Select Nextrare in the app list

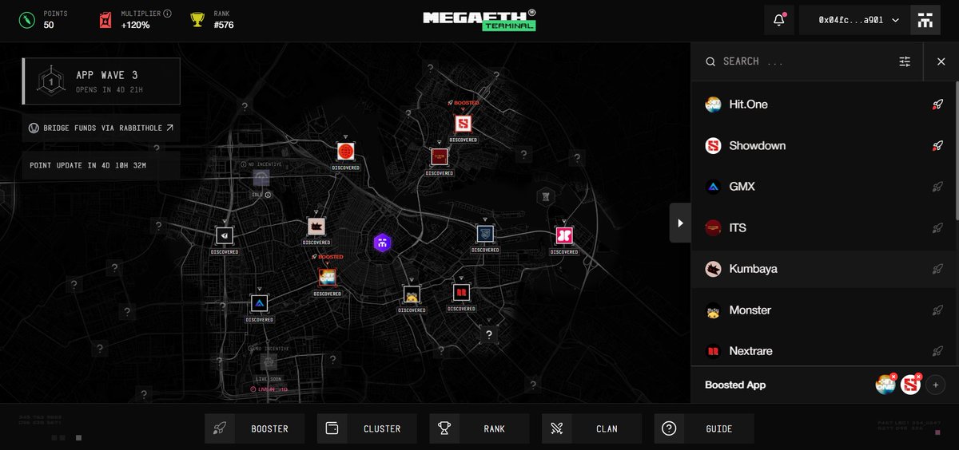coord(823,350)
